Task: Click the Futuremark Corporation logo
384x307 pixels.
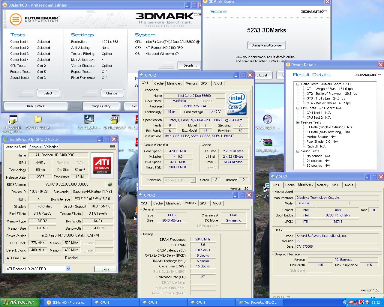Action: 34,19
